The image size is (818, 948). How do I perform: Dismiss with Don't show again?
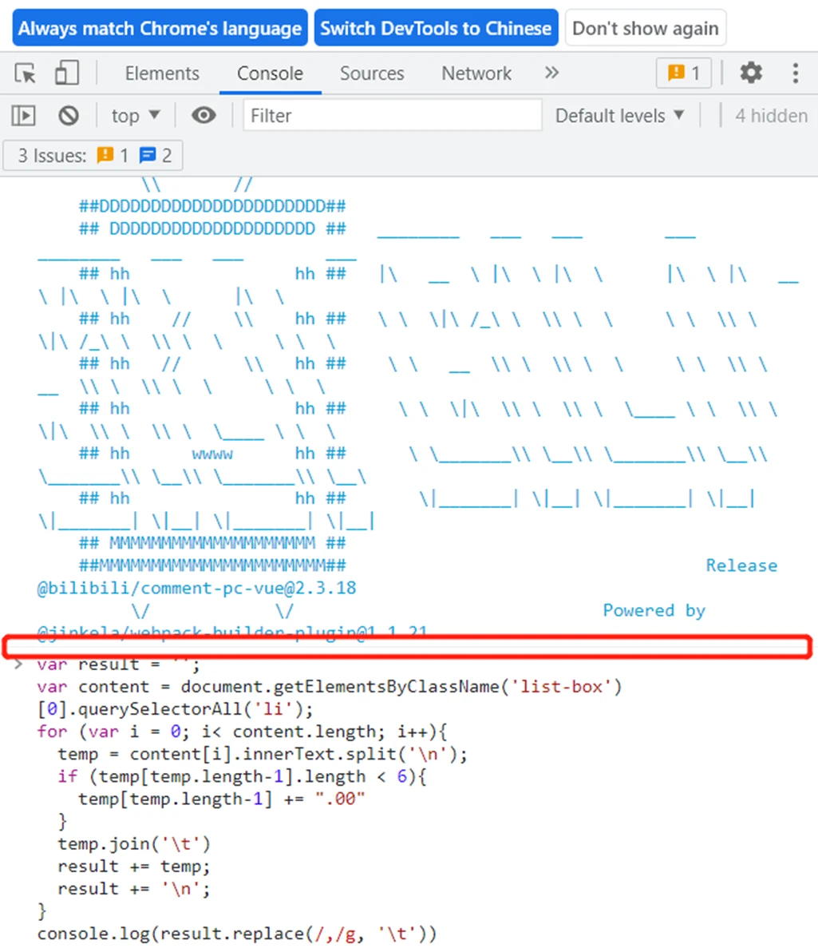[645, 28]
